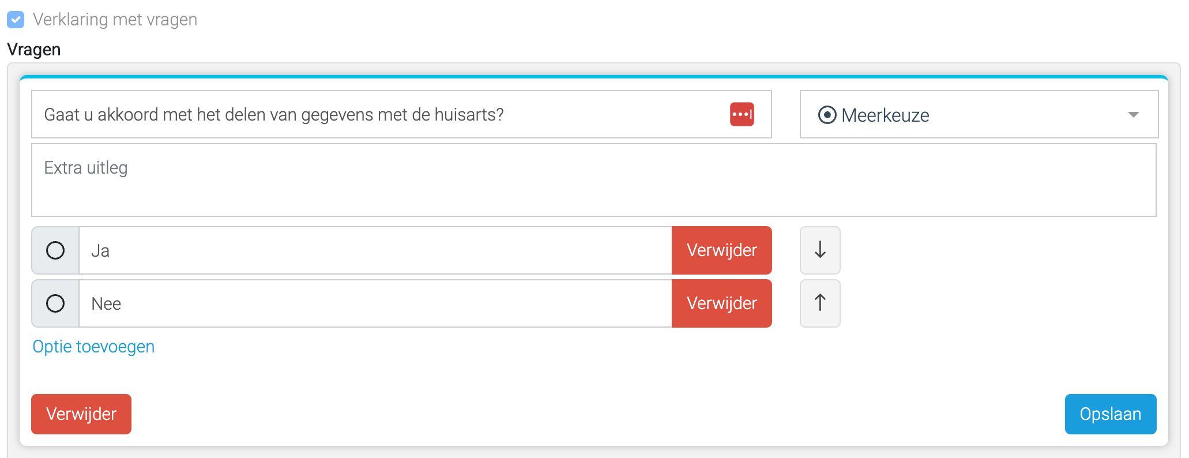This screenshot has height=458, width=1189.
Task: Select the radio circle beside Nee
Action: [x=55, y=303]
